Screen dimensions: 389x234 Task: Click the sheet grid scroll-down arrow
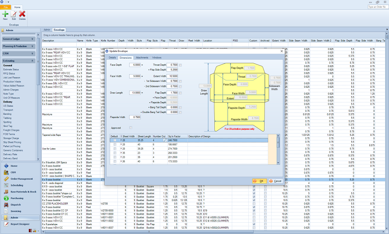(x=278, y=163)
